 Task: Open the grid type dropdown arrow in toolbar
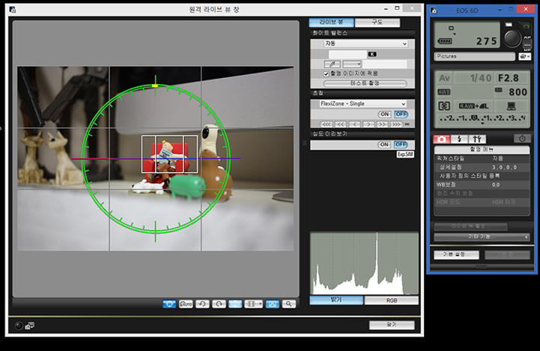click(x=261, y=304)
